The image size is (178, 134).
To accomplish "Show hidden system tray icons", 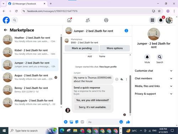I will tap(141, 131).
